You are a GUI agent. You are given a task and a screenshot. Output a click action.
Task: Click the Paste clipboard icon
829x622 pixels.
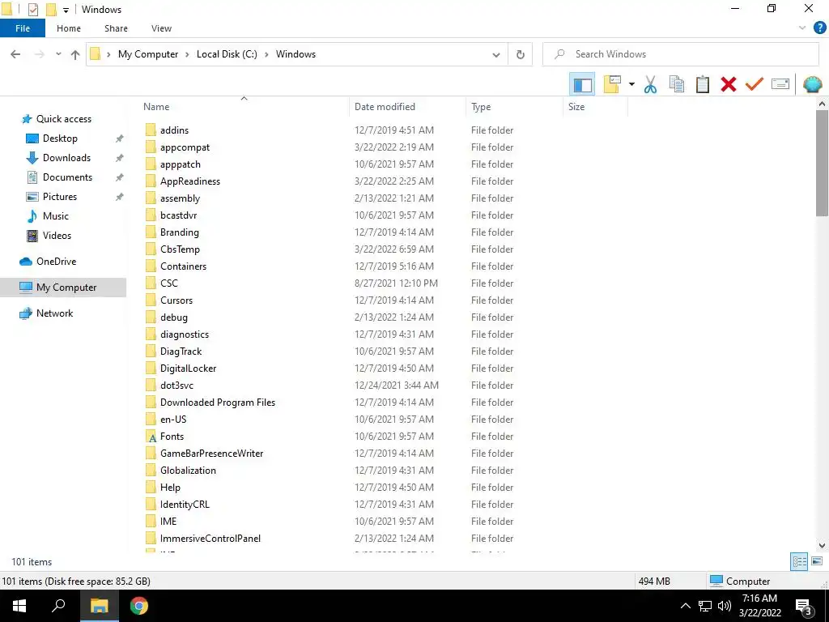pos(702,84)
